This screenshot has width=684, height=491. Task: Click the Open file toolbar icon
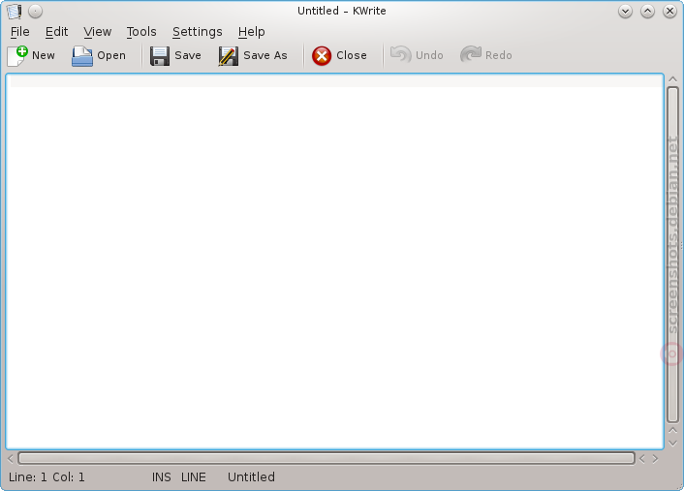[x=82, y=56]
